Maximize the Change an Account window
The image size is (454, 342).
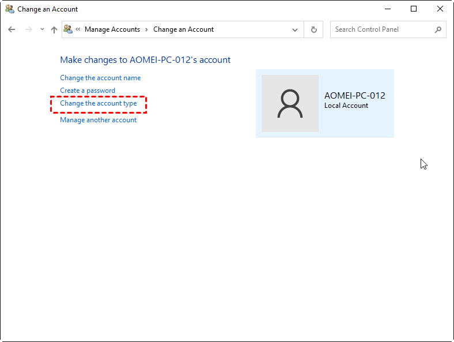coord(414,9)
